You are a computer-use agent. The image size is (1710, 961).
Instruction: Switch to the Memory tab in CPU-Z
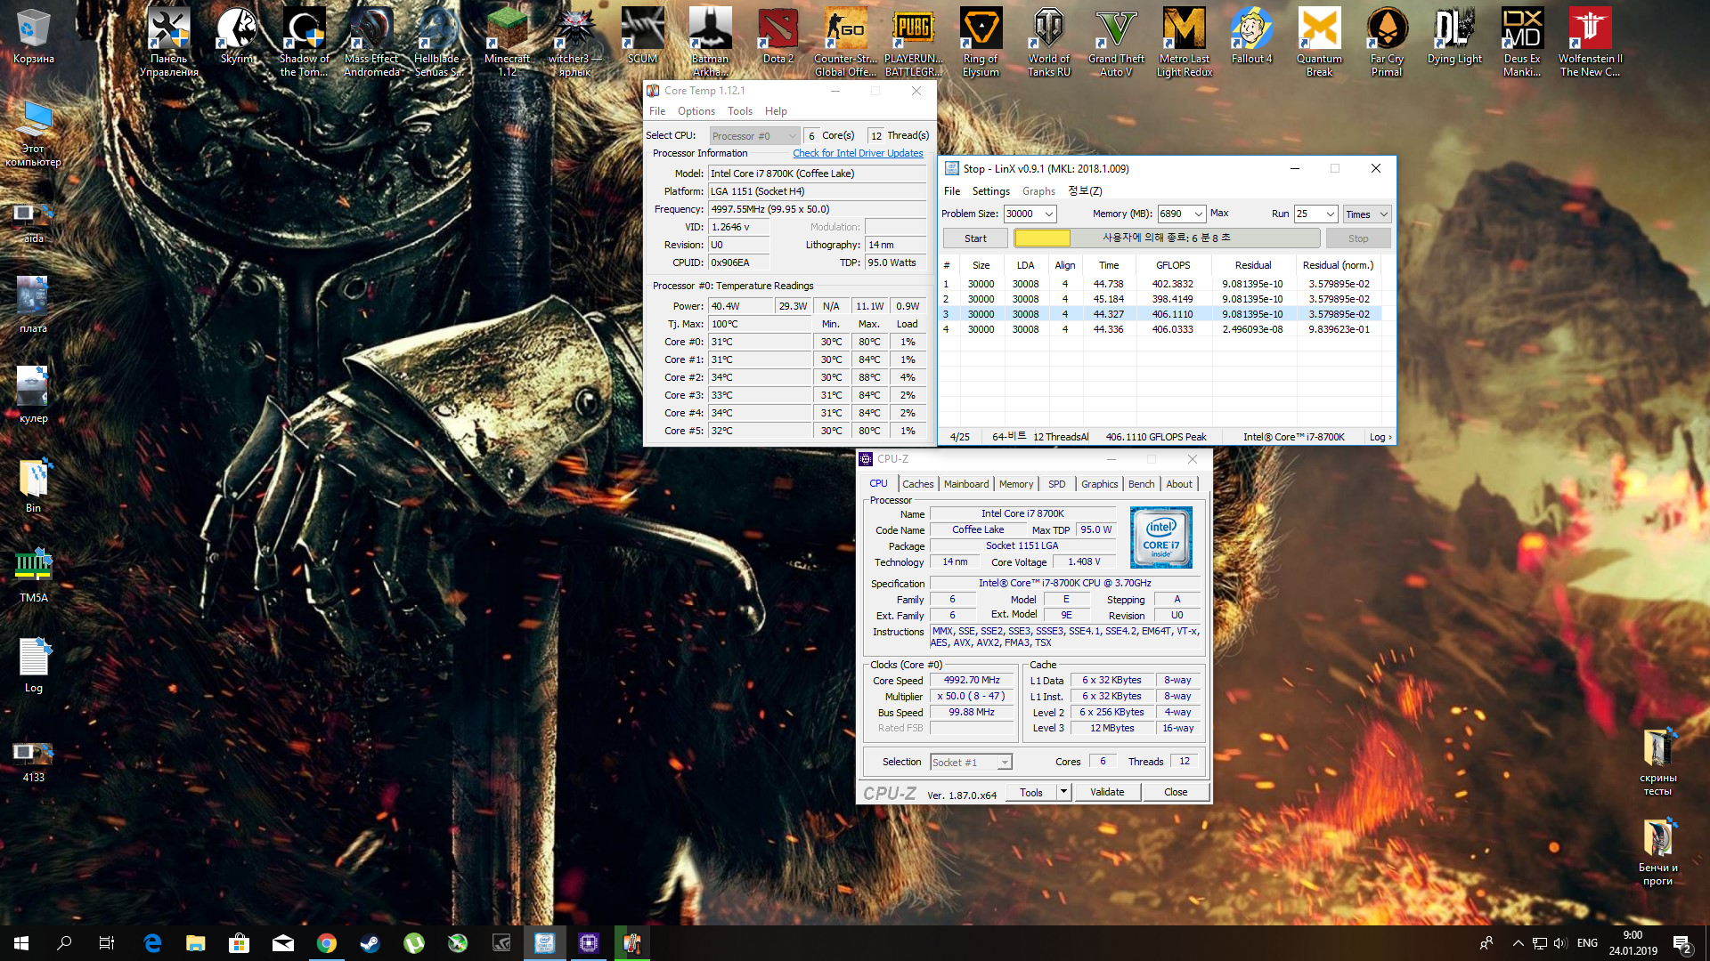click(x=1015, y=484)
